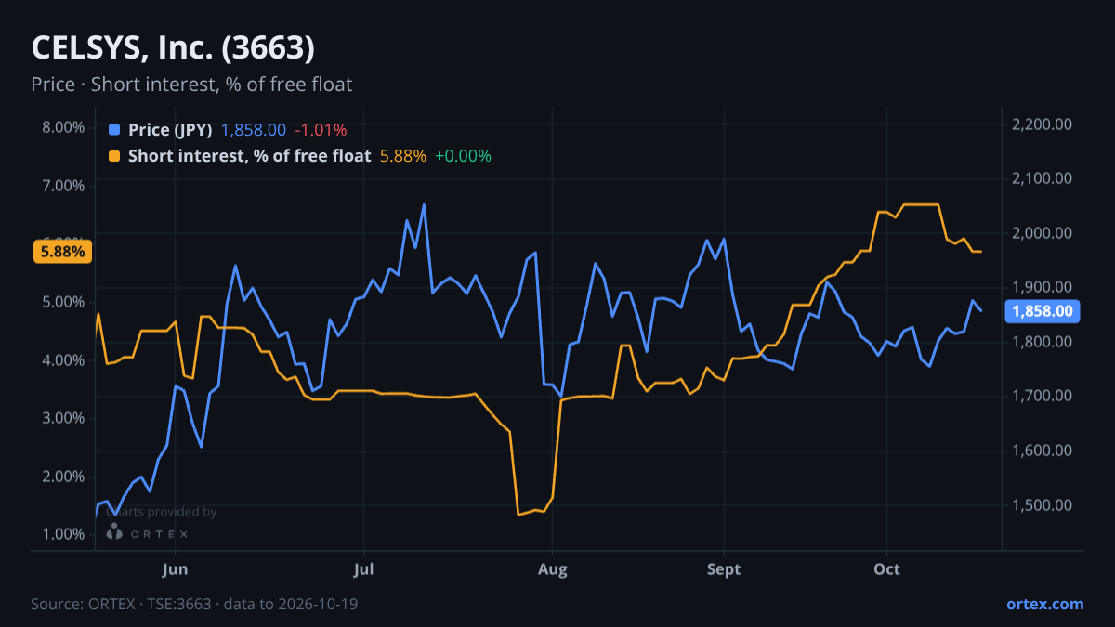Click the 7.00% left axis label
This screenshot has height=627, width=1115.
coord(64,186)
